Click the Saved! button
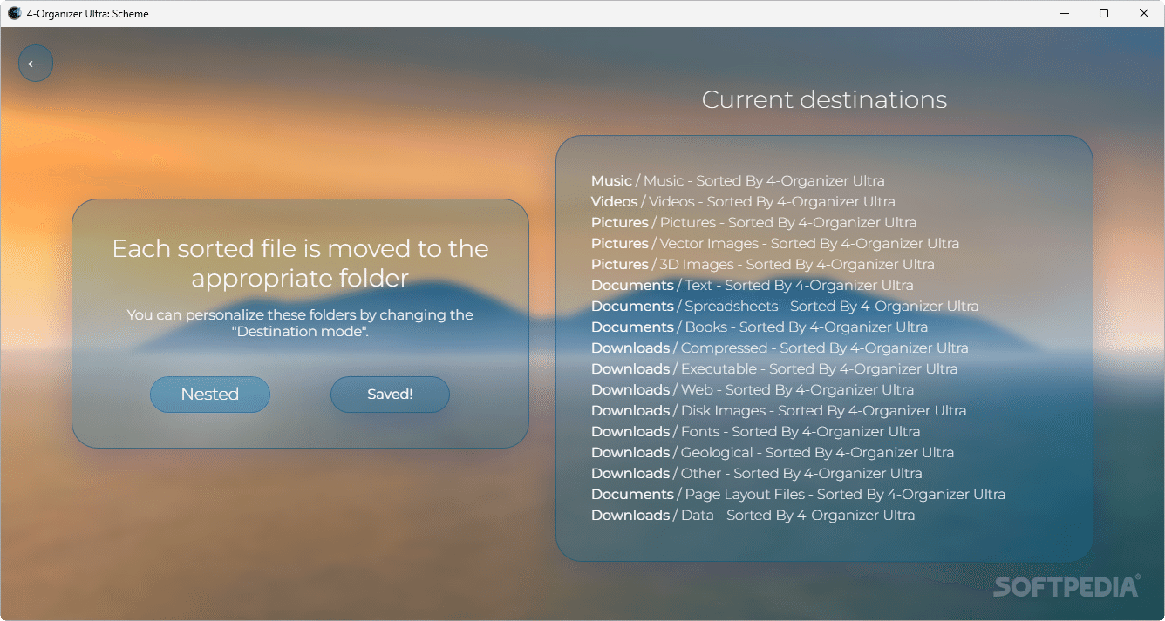Image resolution: width=1165 pixels, height=621 pixels. [390, 395]
